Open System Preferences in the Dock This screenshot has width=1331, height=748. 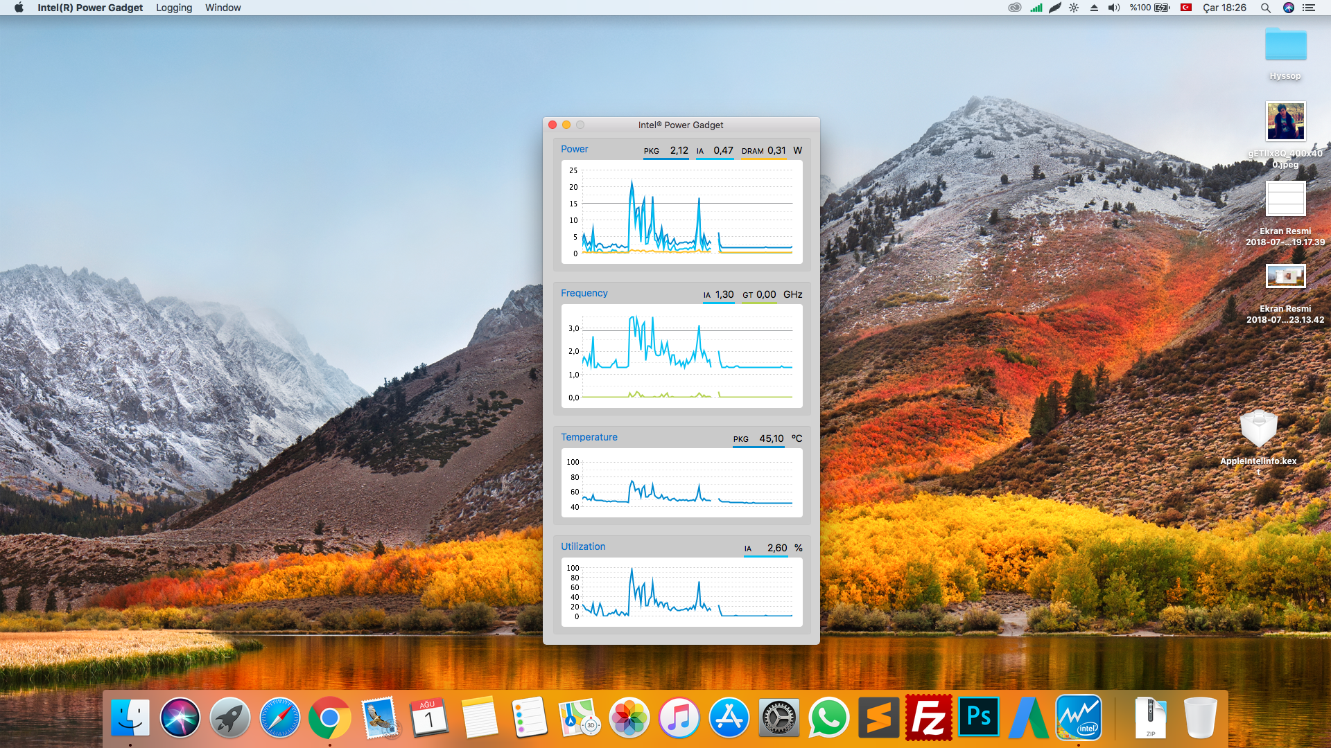pos(778,718)
